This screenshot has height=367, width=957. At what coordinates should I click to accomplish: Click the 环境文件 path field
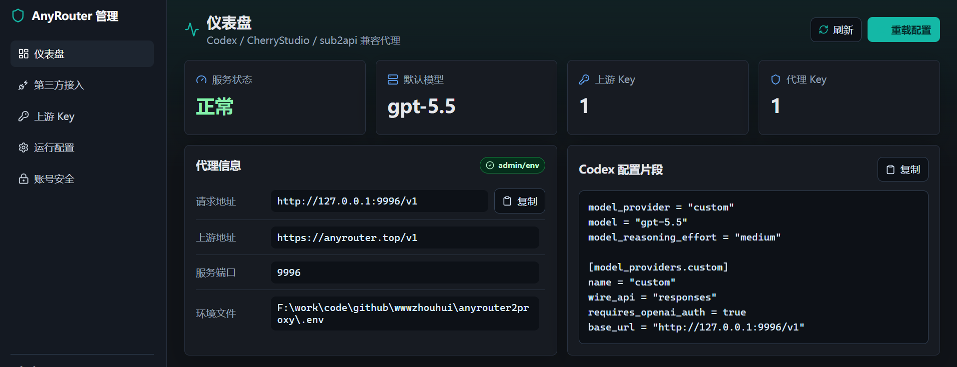click(405, 313)
